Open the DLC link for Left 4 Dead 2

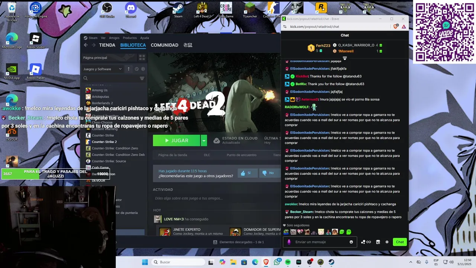(207, 155)
